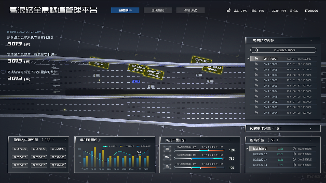The height and width of the screenshot is (183, 326).
Task: Click the weather icon in the top bar
Action: coord(228,10)
